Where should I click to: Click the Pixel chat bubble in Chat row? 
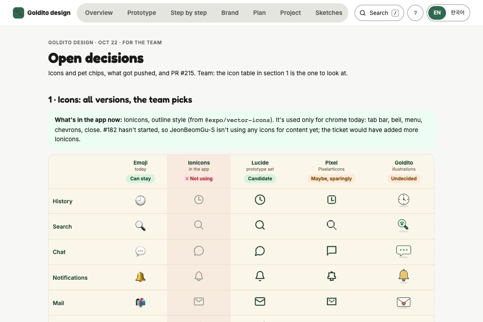click(x=332, y=251)
